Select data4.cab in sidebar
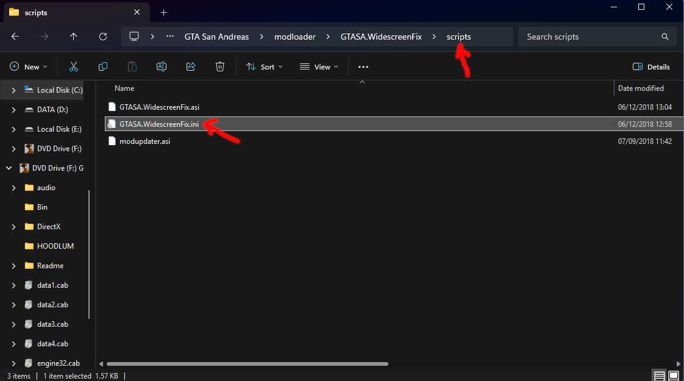Image resolution: width=684 pixels, height=381 pixels. coord(53,344)
